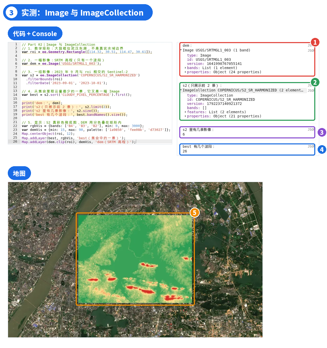Click JSON button beside 'best 有几个波段'
This screenshot has height=348, width=327.
click(x=311, y=146)
